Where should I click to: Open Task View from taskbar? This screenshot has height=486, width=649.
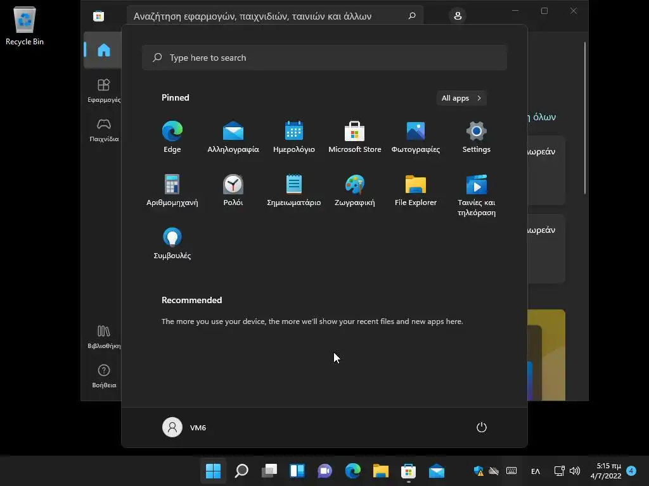pyautogui.click(x=269, y=471)
